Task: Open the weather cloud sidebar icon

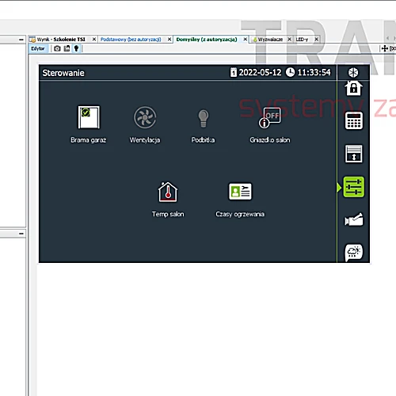Action: tap(354, 253)
